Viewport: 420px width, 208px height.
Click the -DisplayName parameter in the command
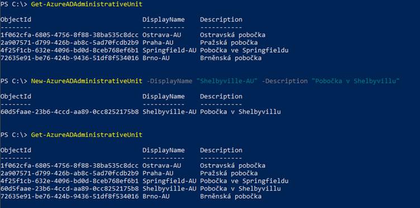[x=169, y=81]
